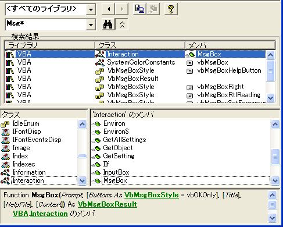Screen dimensions: 283x227
Task: Click the VBA library icon in first result row
Action: point(10,55)
